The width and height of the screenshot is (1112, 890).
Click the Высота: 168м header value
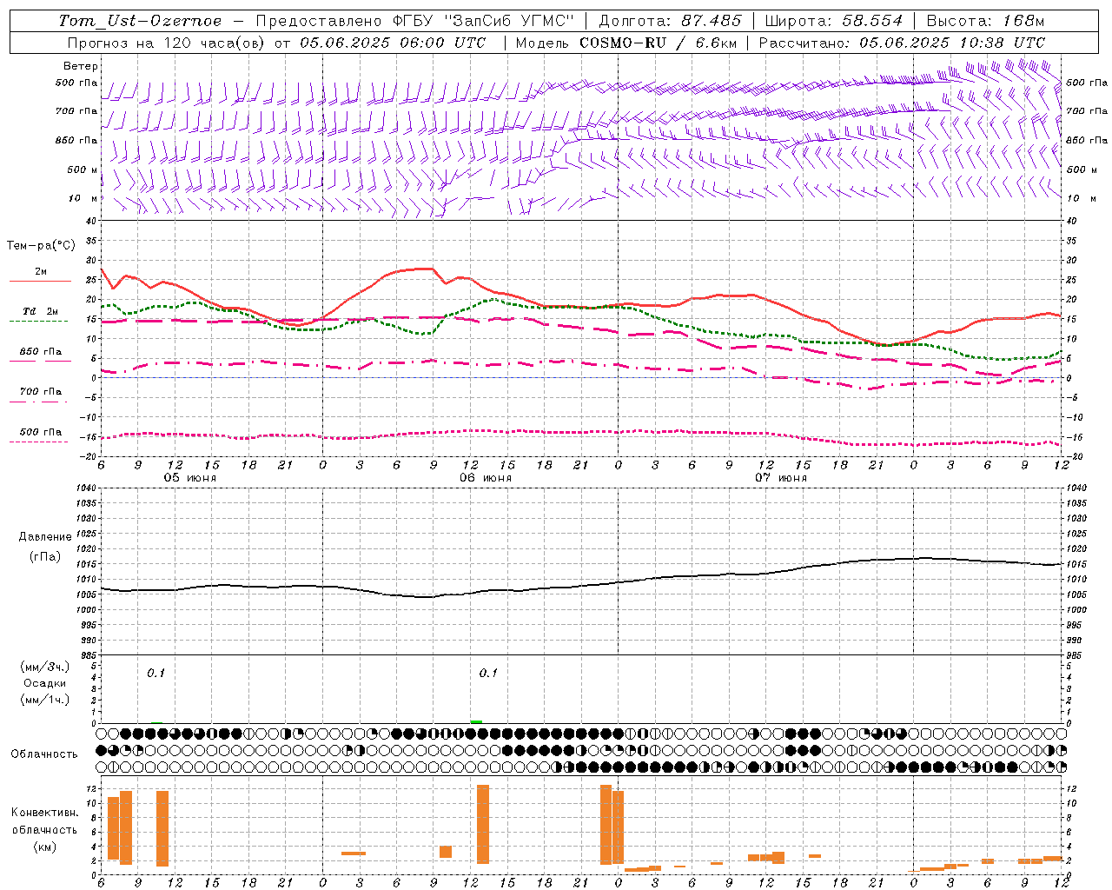pyautogui.click(x=985, y=21)
